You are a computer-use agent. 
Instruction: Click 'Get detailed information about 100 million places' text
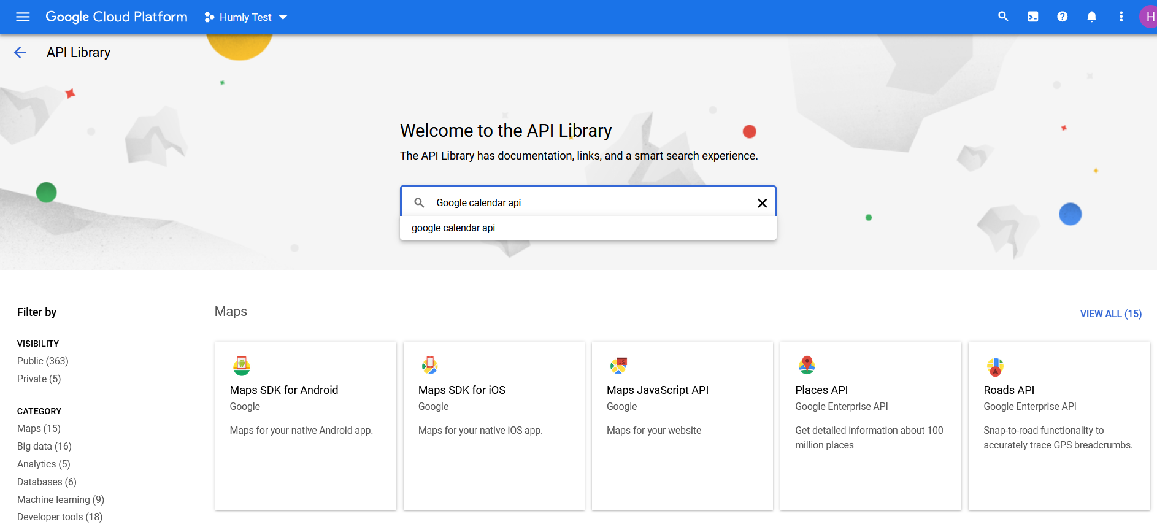[x=869, y=437]
